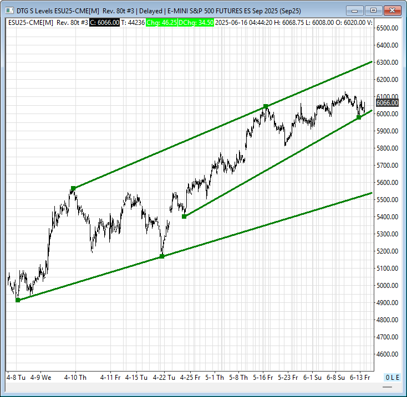Select the upper channel line anchor near 5-16 Fr

pyautogui.click(x=266, y=106)
